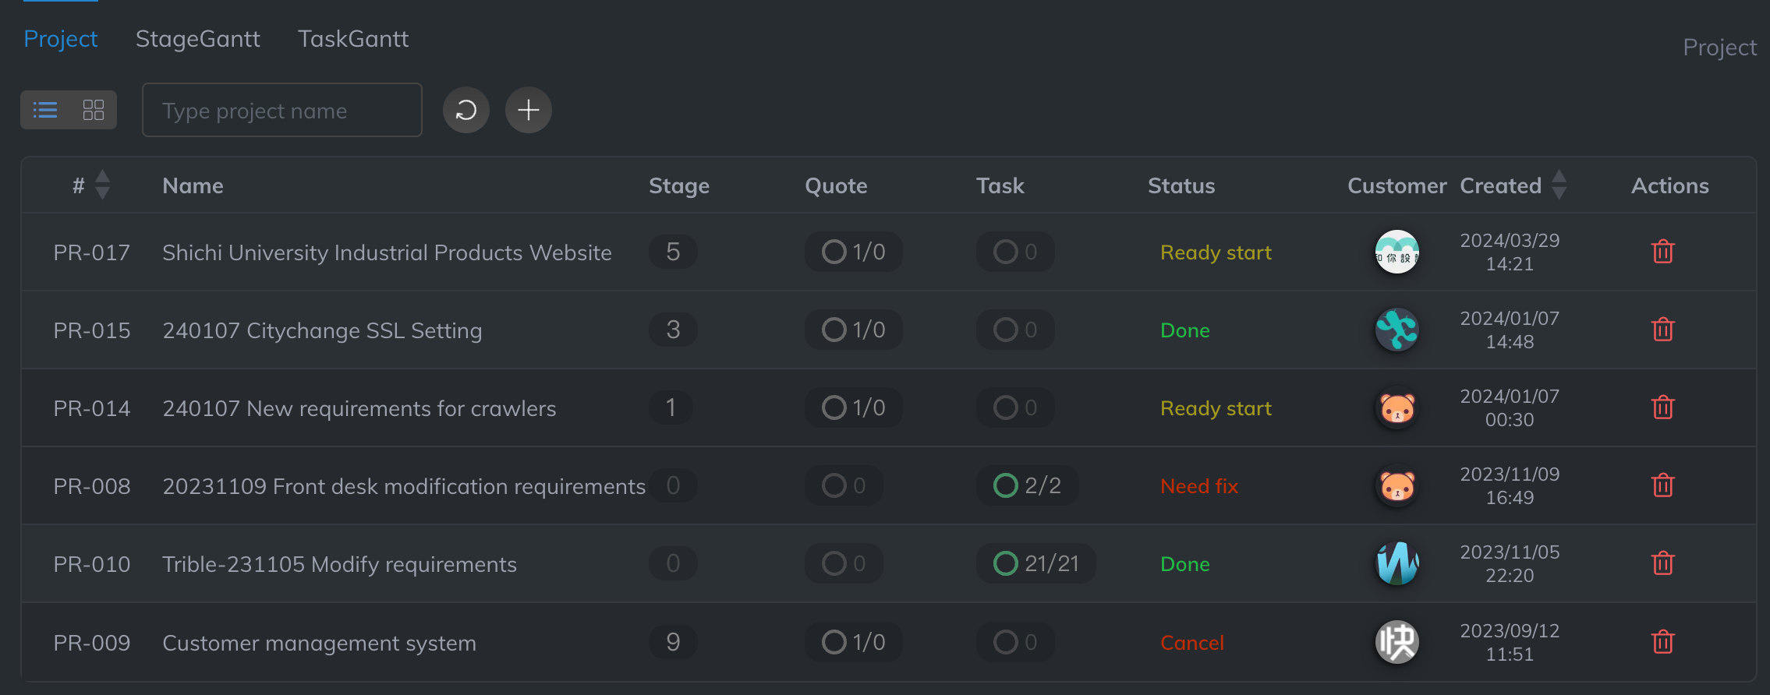Click the refresh project list icon
1770x695 pixels.
point(466,110)
